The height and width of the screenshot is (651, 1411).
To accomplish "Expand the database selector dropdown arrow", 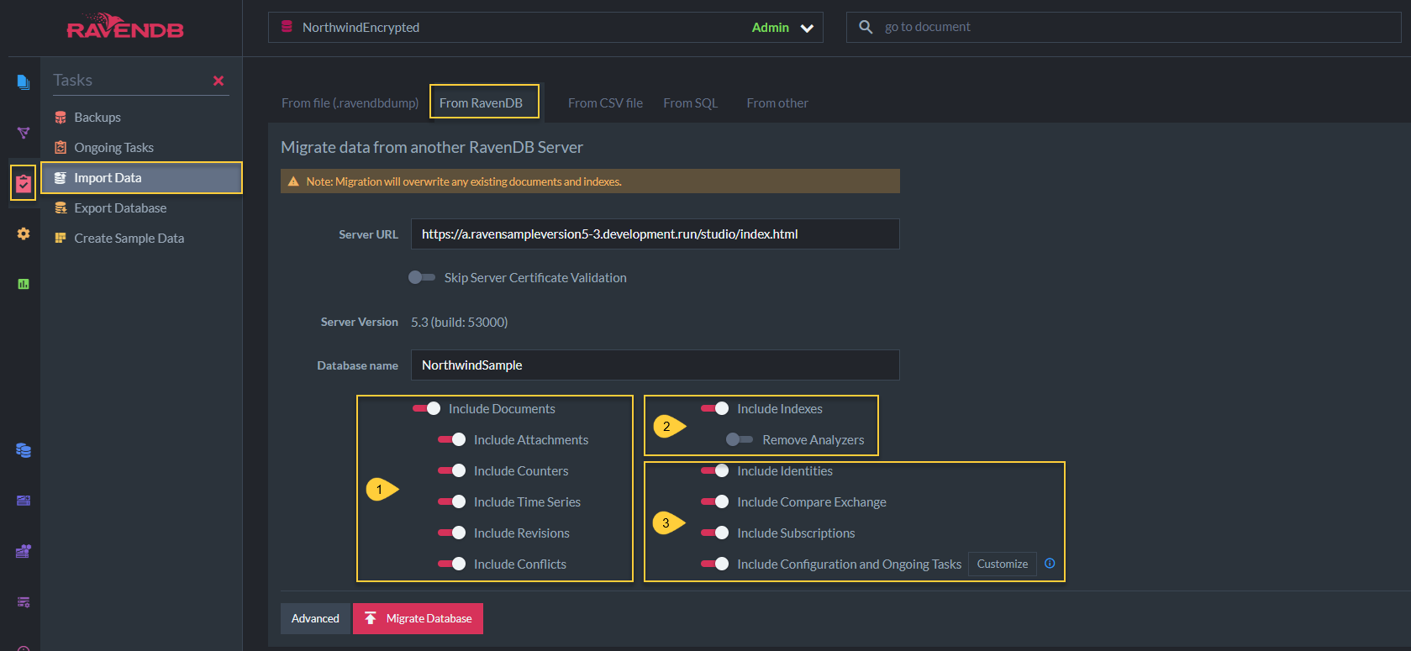I will pos(807,28).
